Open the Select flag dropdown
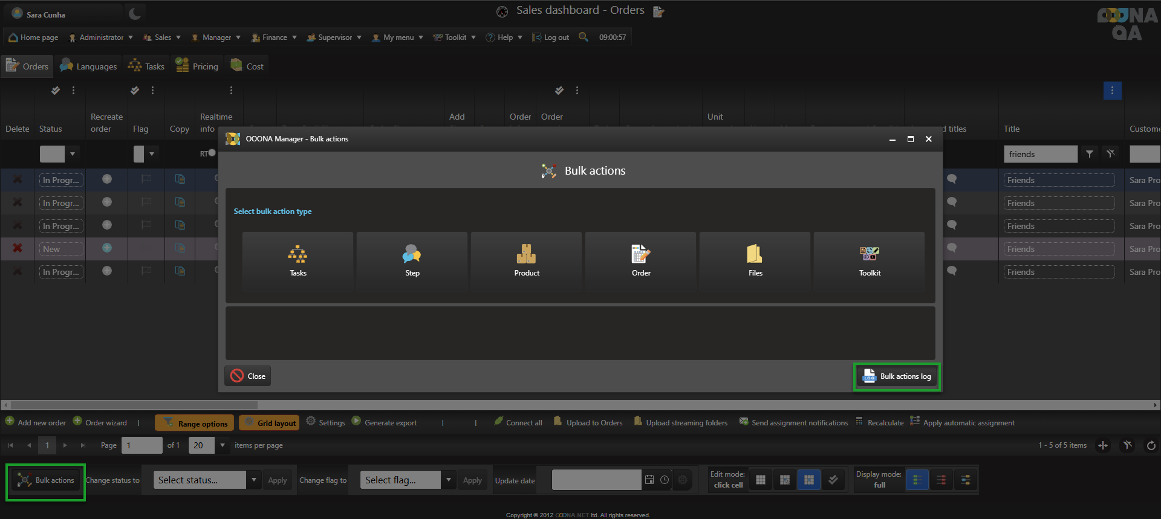 (448, 480)
